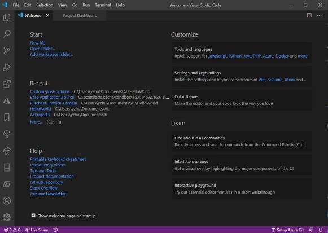Switch to the Welcome tab
The height and width of the screenshot is (233, 328).
tap(34, 15)
